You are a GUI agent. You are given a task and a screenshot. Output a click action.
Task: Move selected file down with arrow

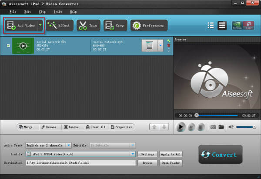[x=164, y=127]
